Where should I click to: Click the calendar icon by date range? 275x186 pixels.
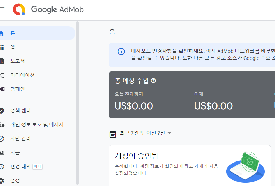[x=113, y=133]
